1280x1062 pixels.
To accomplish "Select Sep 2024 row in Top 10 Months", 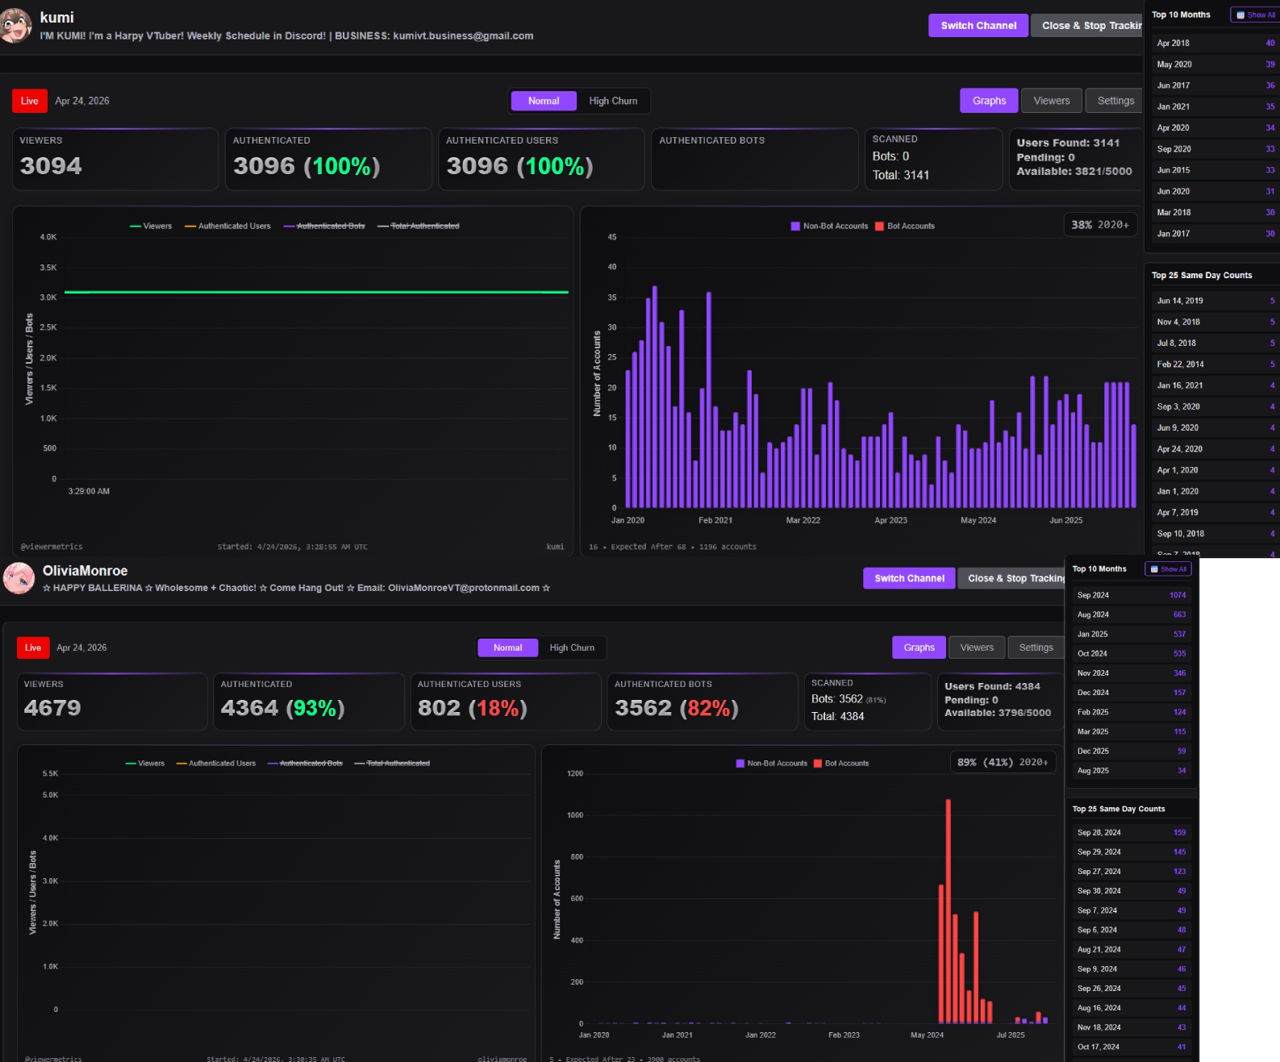I will [1132, 595].
